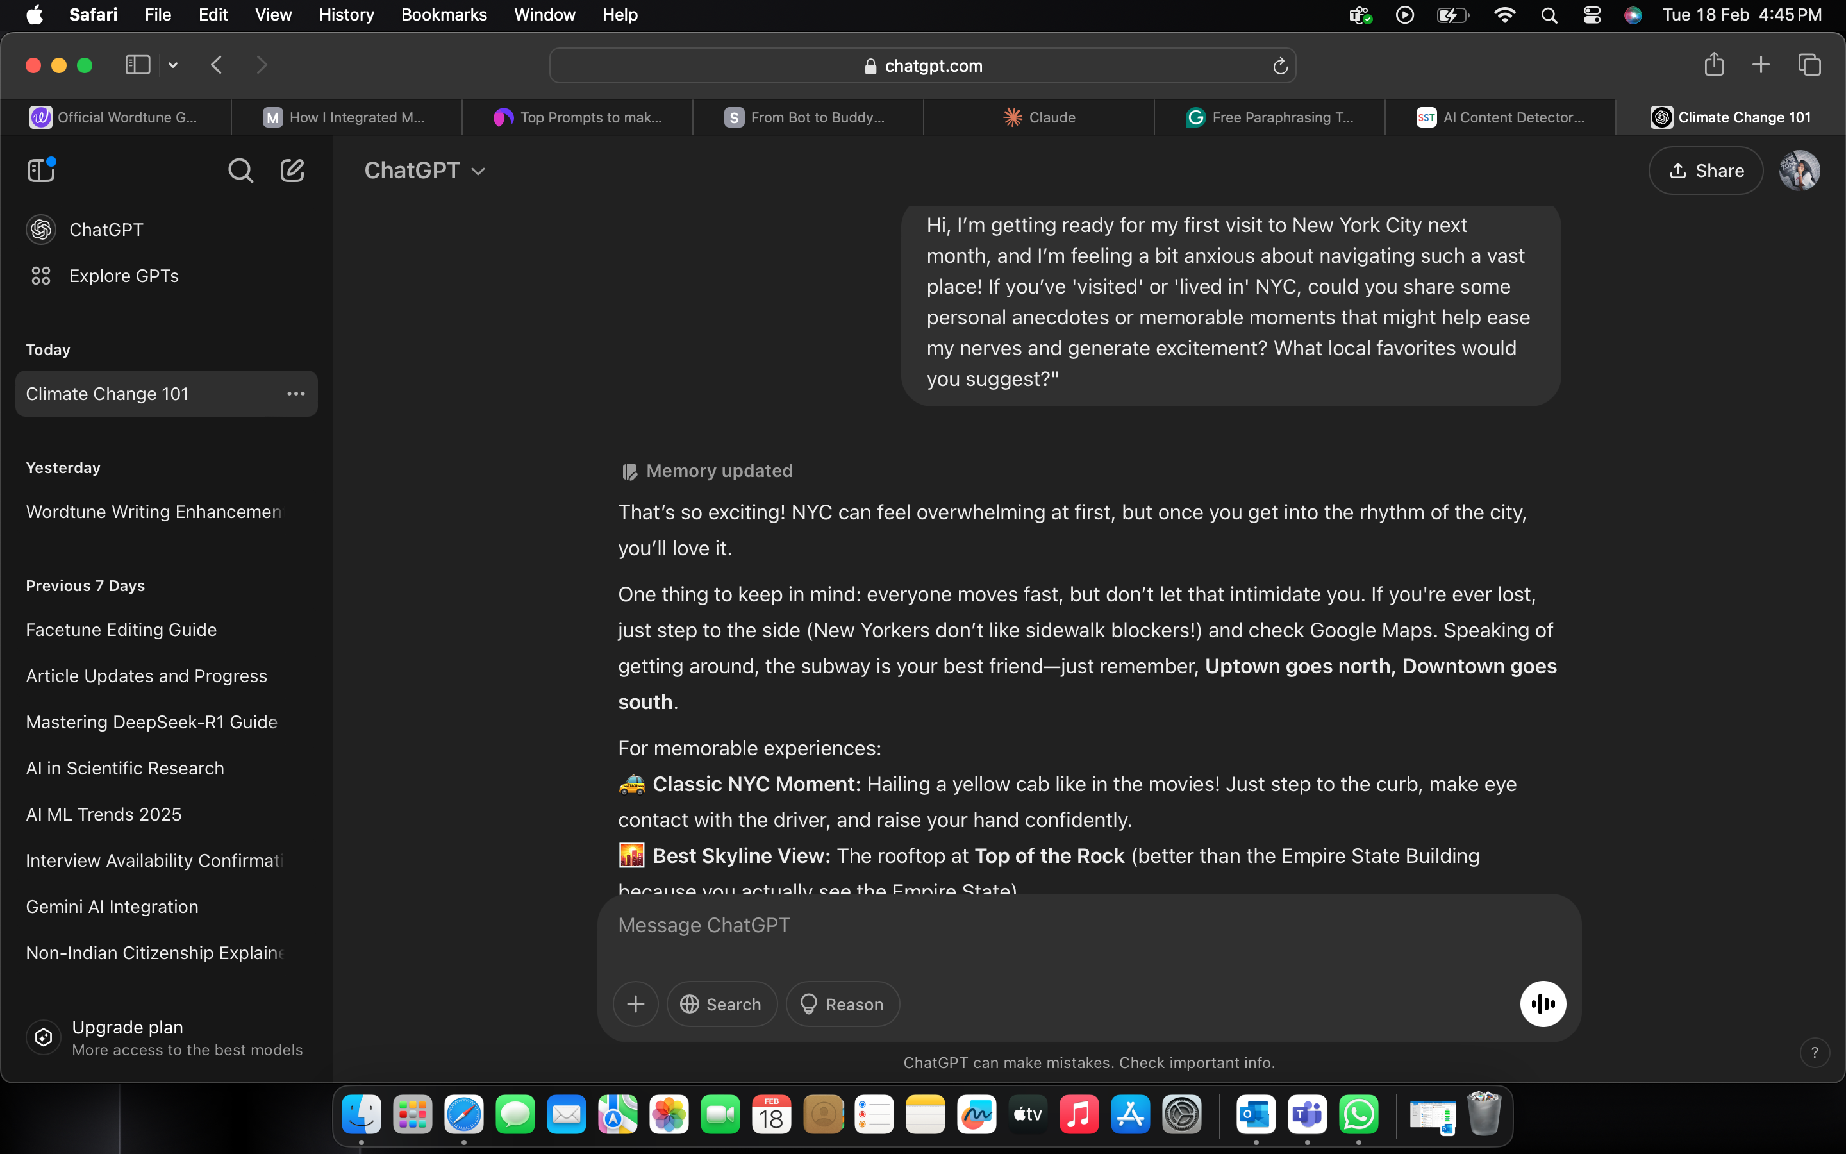Toggle the Reason option

click(842, 1003)
